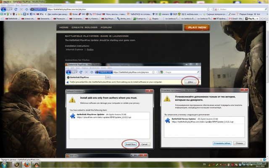Open the стол bookmark
Image resolution: width=269 pixels, height=168 pixels.
coord(232,14)
